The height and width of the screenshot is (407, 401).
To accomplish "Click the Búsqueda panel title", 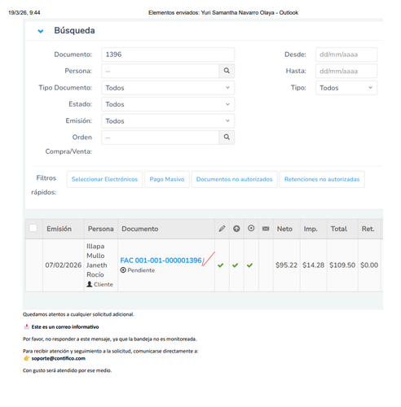I will (74, 31).
